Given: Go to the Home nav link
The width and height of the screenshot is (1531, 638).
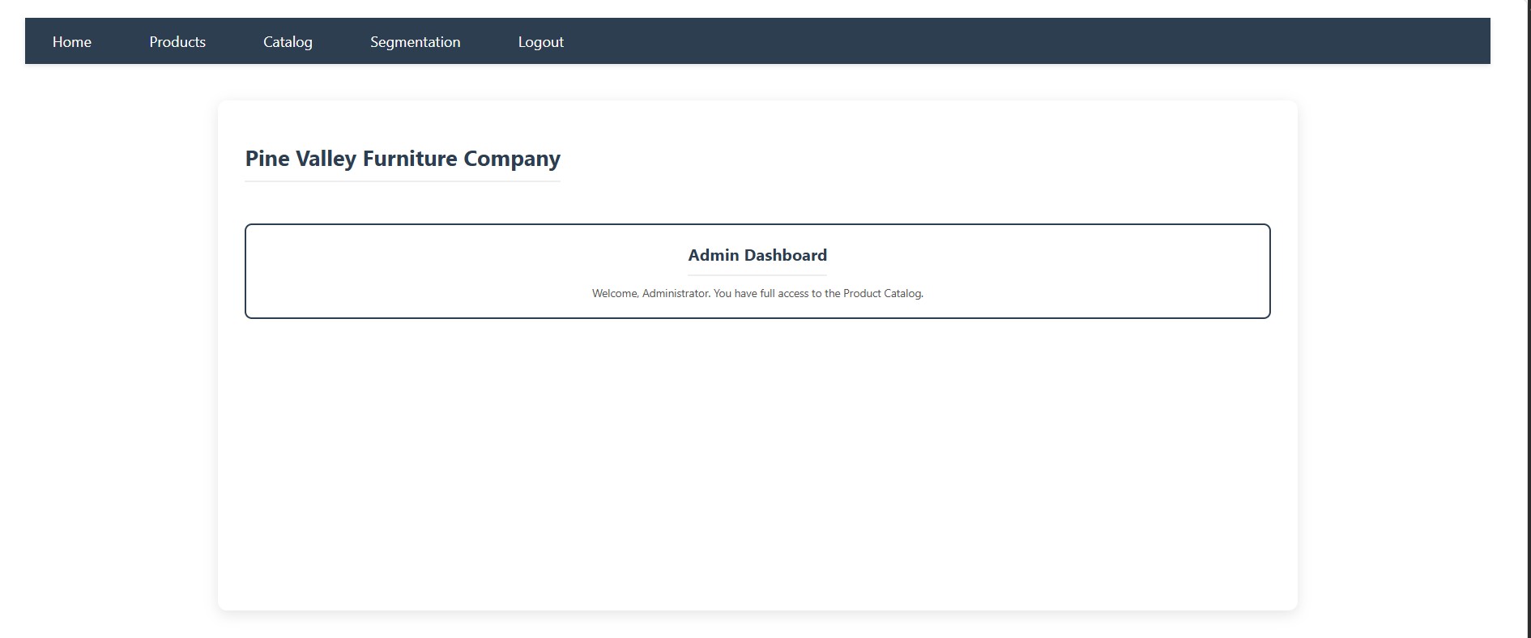Looking at the screenshot, I should (72, 42).
